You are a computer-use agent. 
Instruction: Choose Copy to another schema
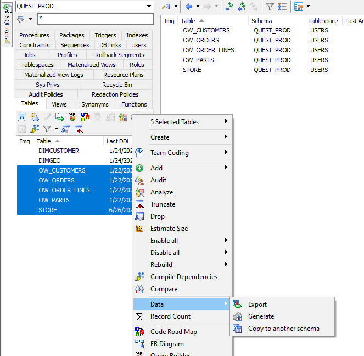[x=282, y=329]
